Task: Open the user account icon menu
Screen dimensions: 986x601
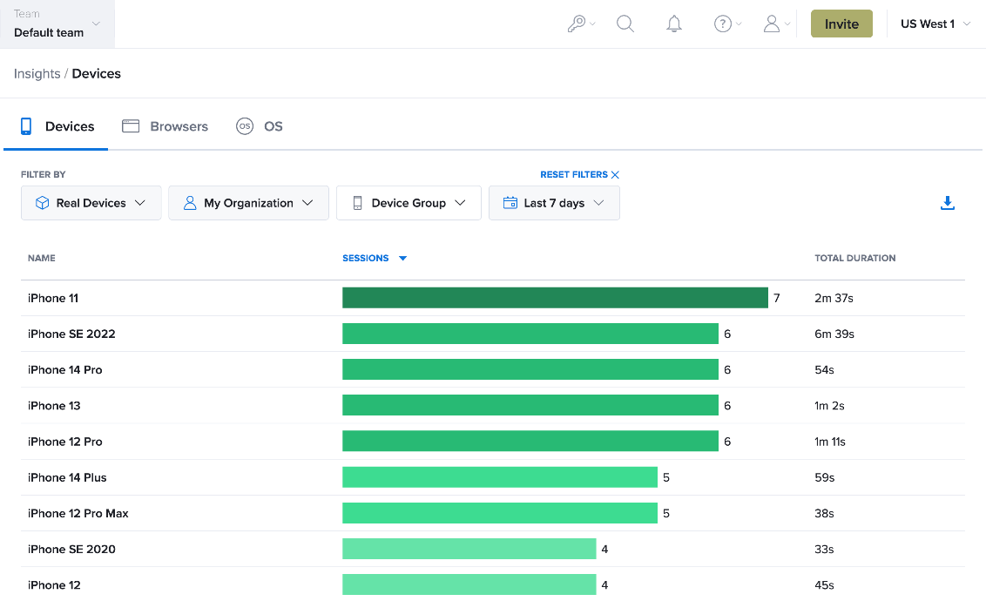Action: 777,24
